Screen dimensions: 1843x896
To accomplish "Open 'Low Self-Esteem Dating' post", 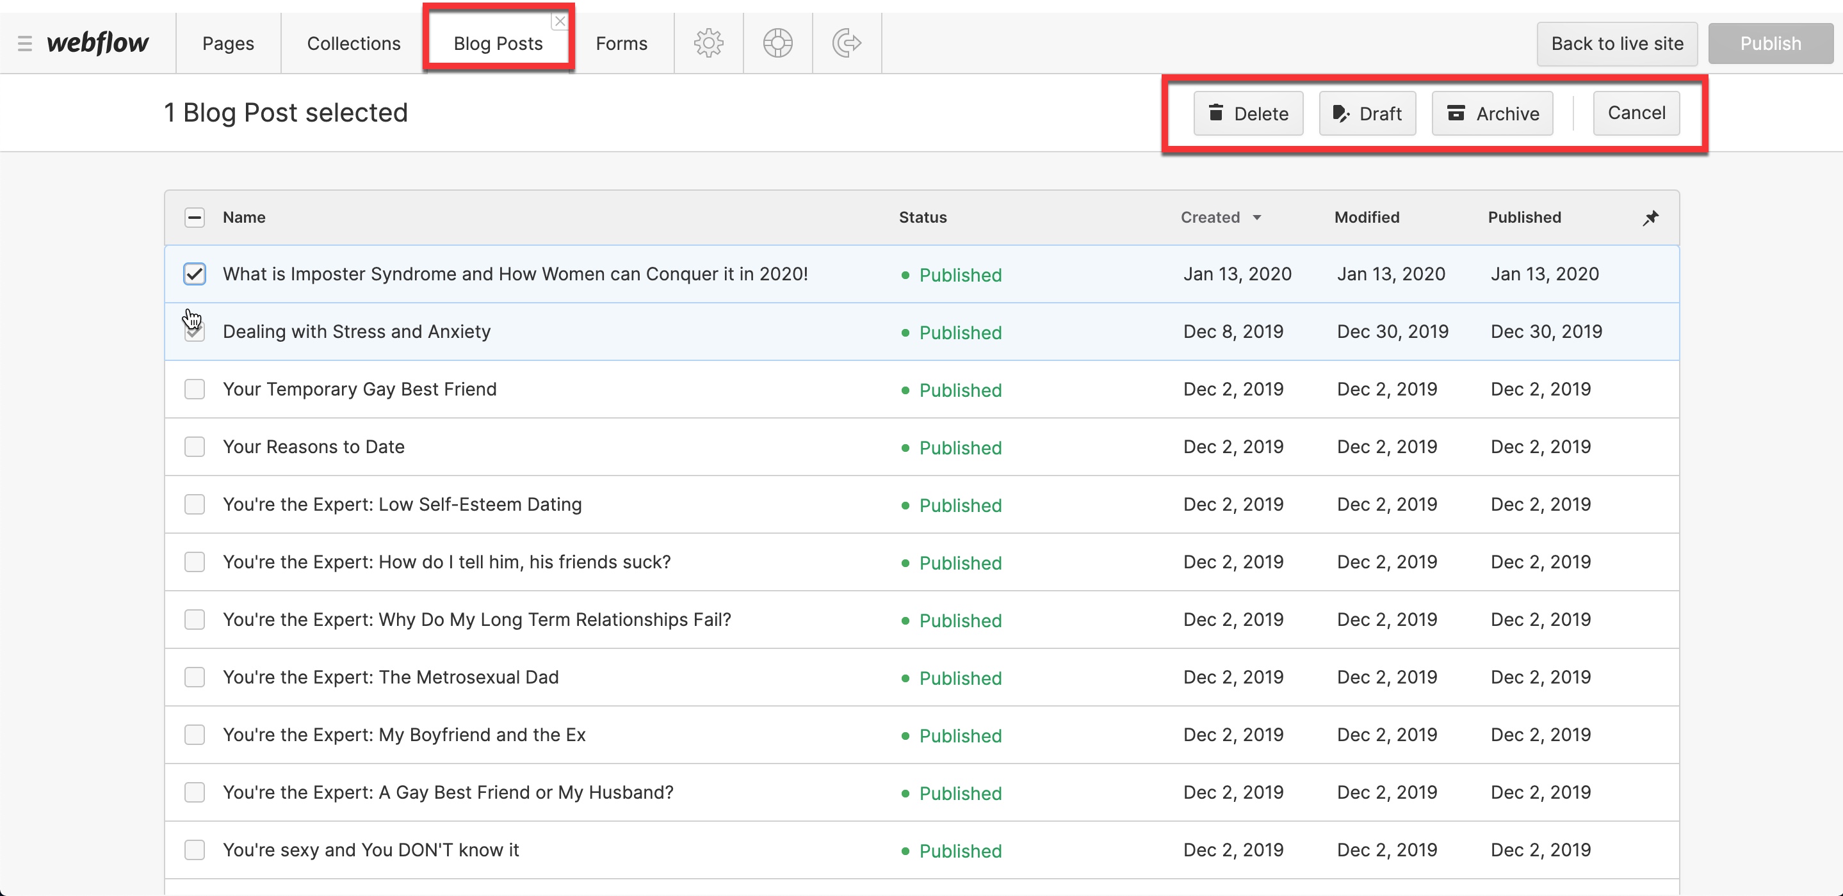I will [x=402, y=504].
